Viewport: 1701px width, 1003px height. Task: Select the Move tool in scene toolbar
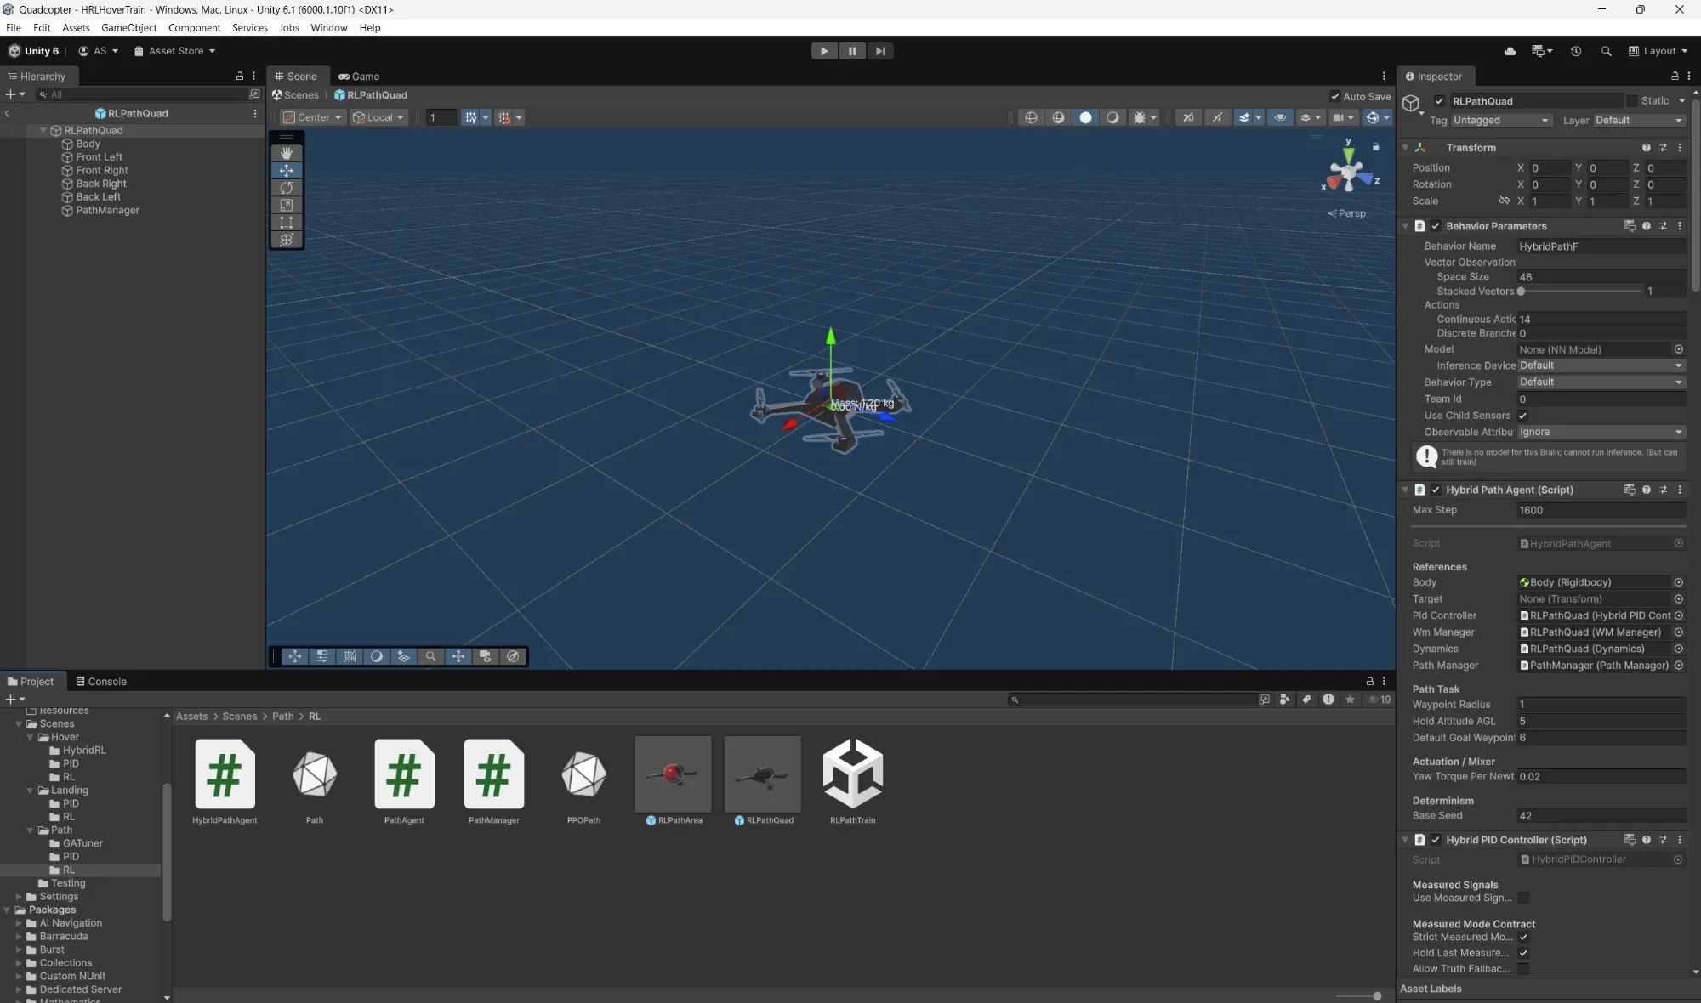click(287, 171)
